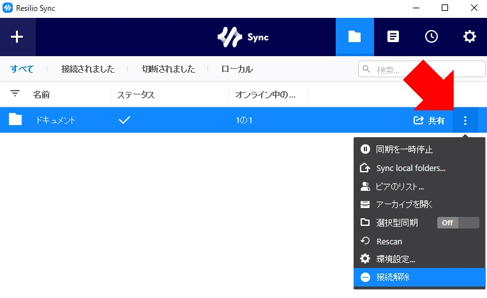The image size is (487, 298).
Task: Select ローカル filter tab
Action: 237,69
